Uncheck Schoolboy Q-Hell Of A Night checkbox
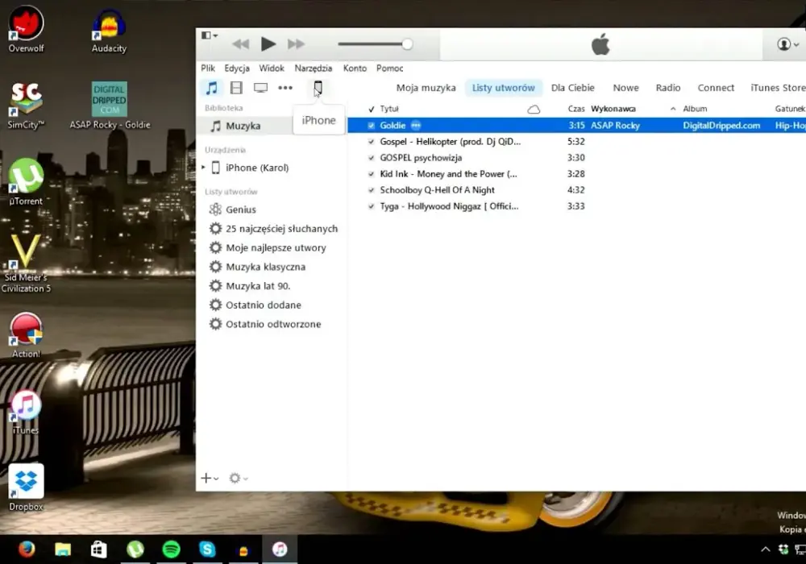 (371, 190)
